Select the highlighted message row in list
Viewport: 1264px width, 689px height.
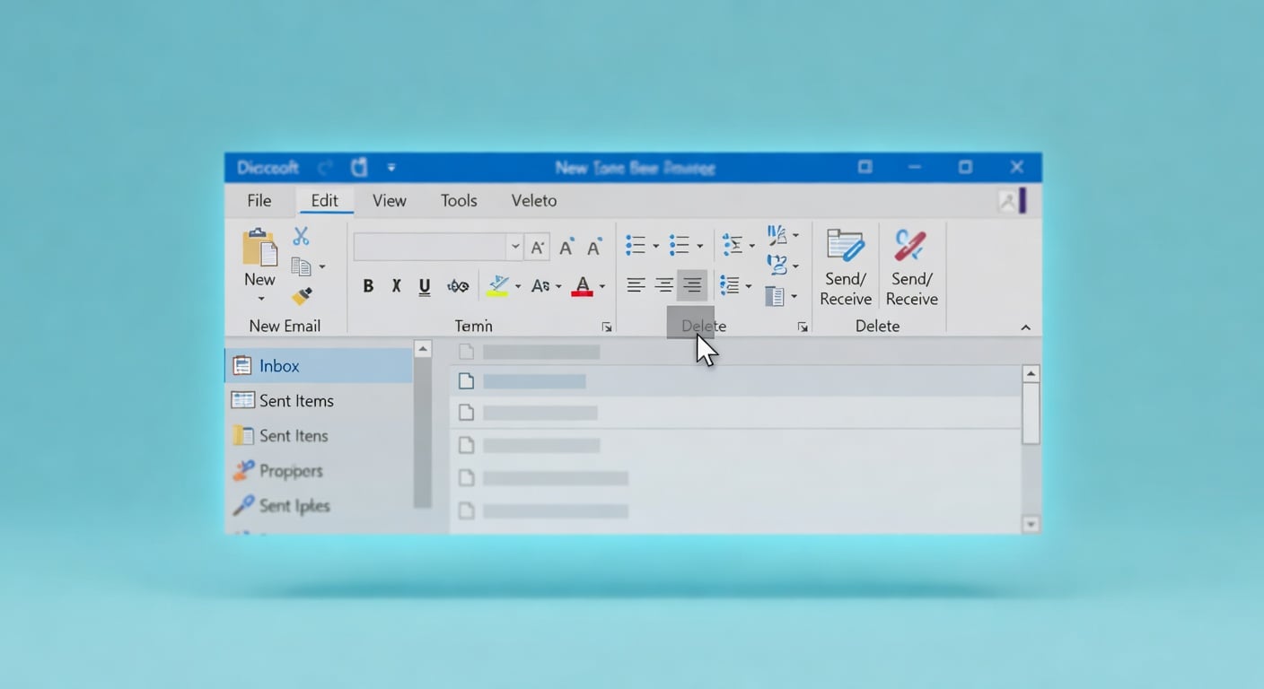coord(735,381)
